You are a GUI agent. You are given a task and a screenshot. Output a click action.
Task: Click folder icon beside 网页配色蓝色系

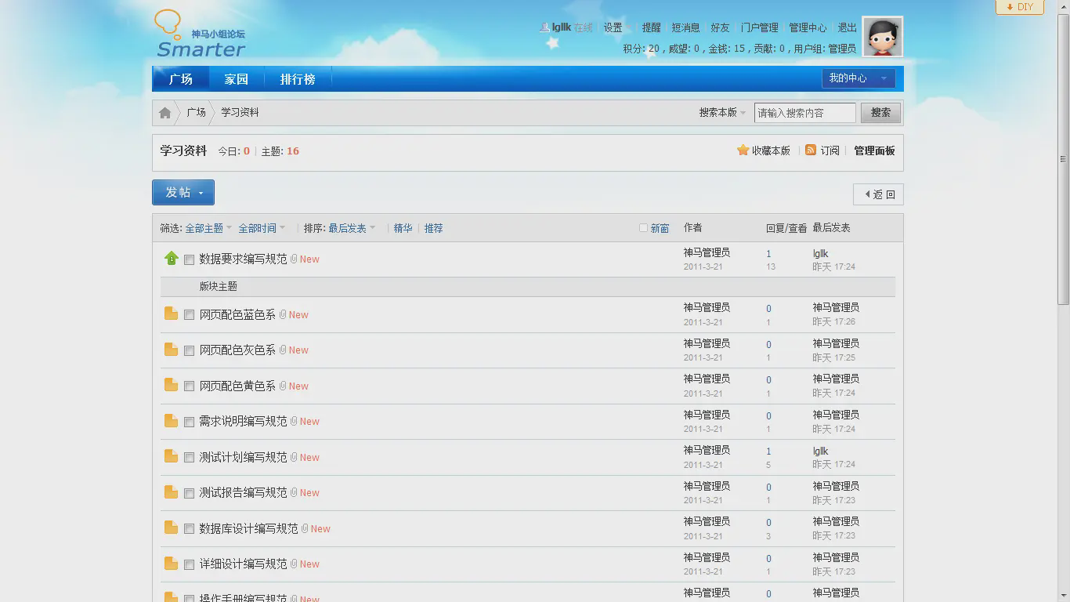click(171, 314)
